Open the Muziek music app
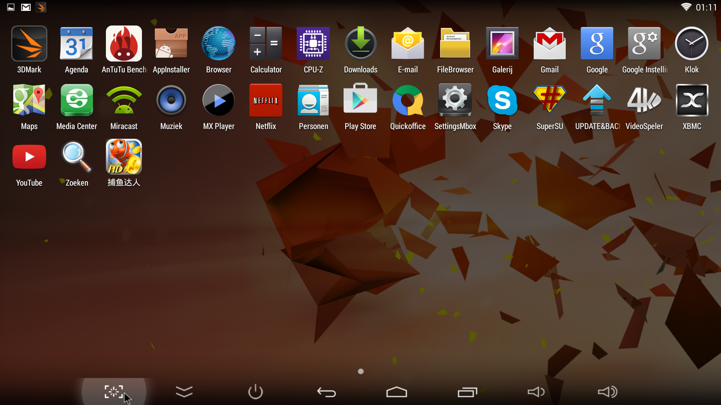Image resolution: width=721 pixels, height=405 pixels. (x=171, y=100)
